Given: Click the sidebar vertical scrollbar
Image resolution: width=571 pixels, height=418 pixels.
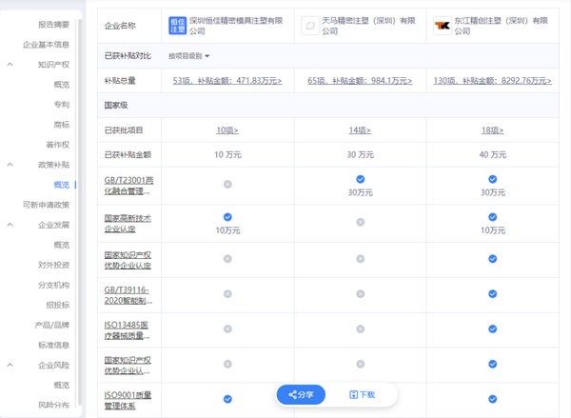Looking at the screenshot, I should click(x=80, y=211).
